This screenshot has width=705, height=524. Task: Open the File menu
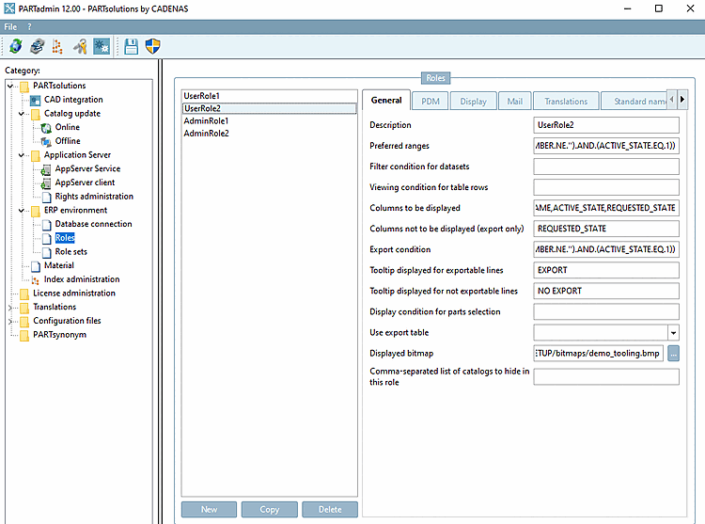(x=10, y=26)
